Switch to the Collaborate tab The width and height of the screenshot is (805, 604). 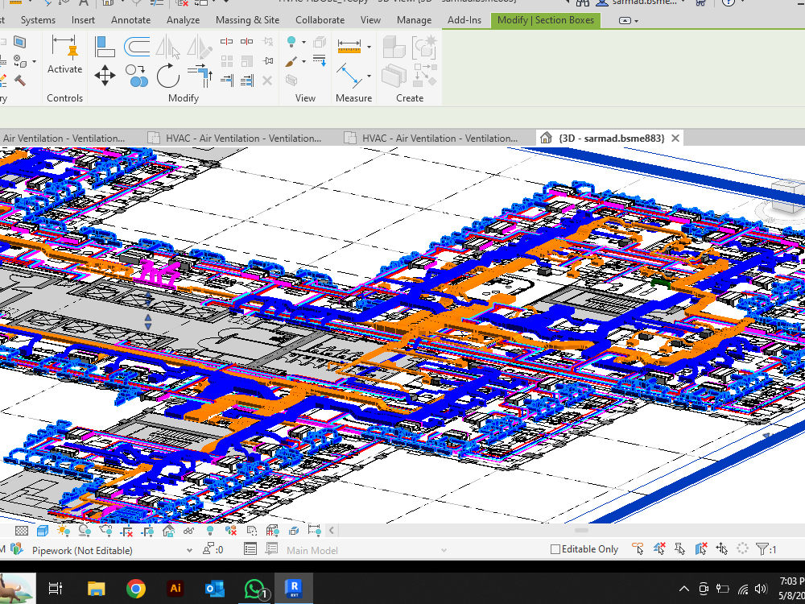point(320,20)
